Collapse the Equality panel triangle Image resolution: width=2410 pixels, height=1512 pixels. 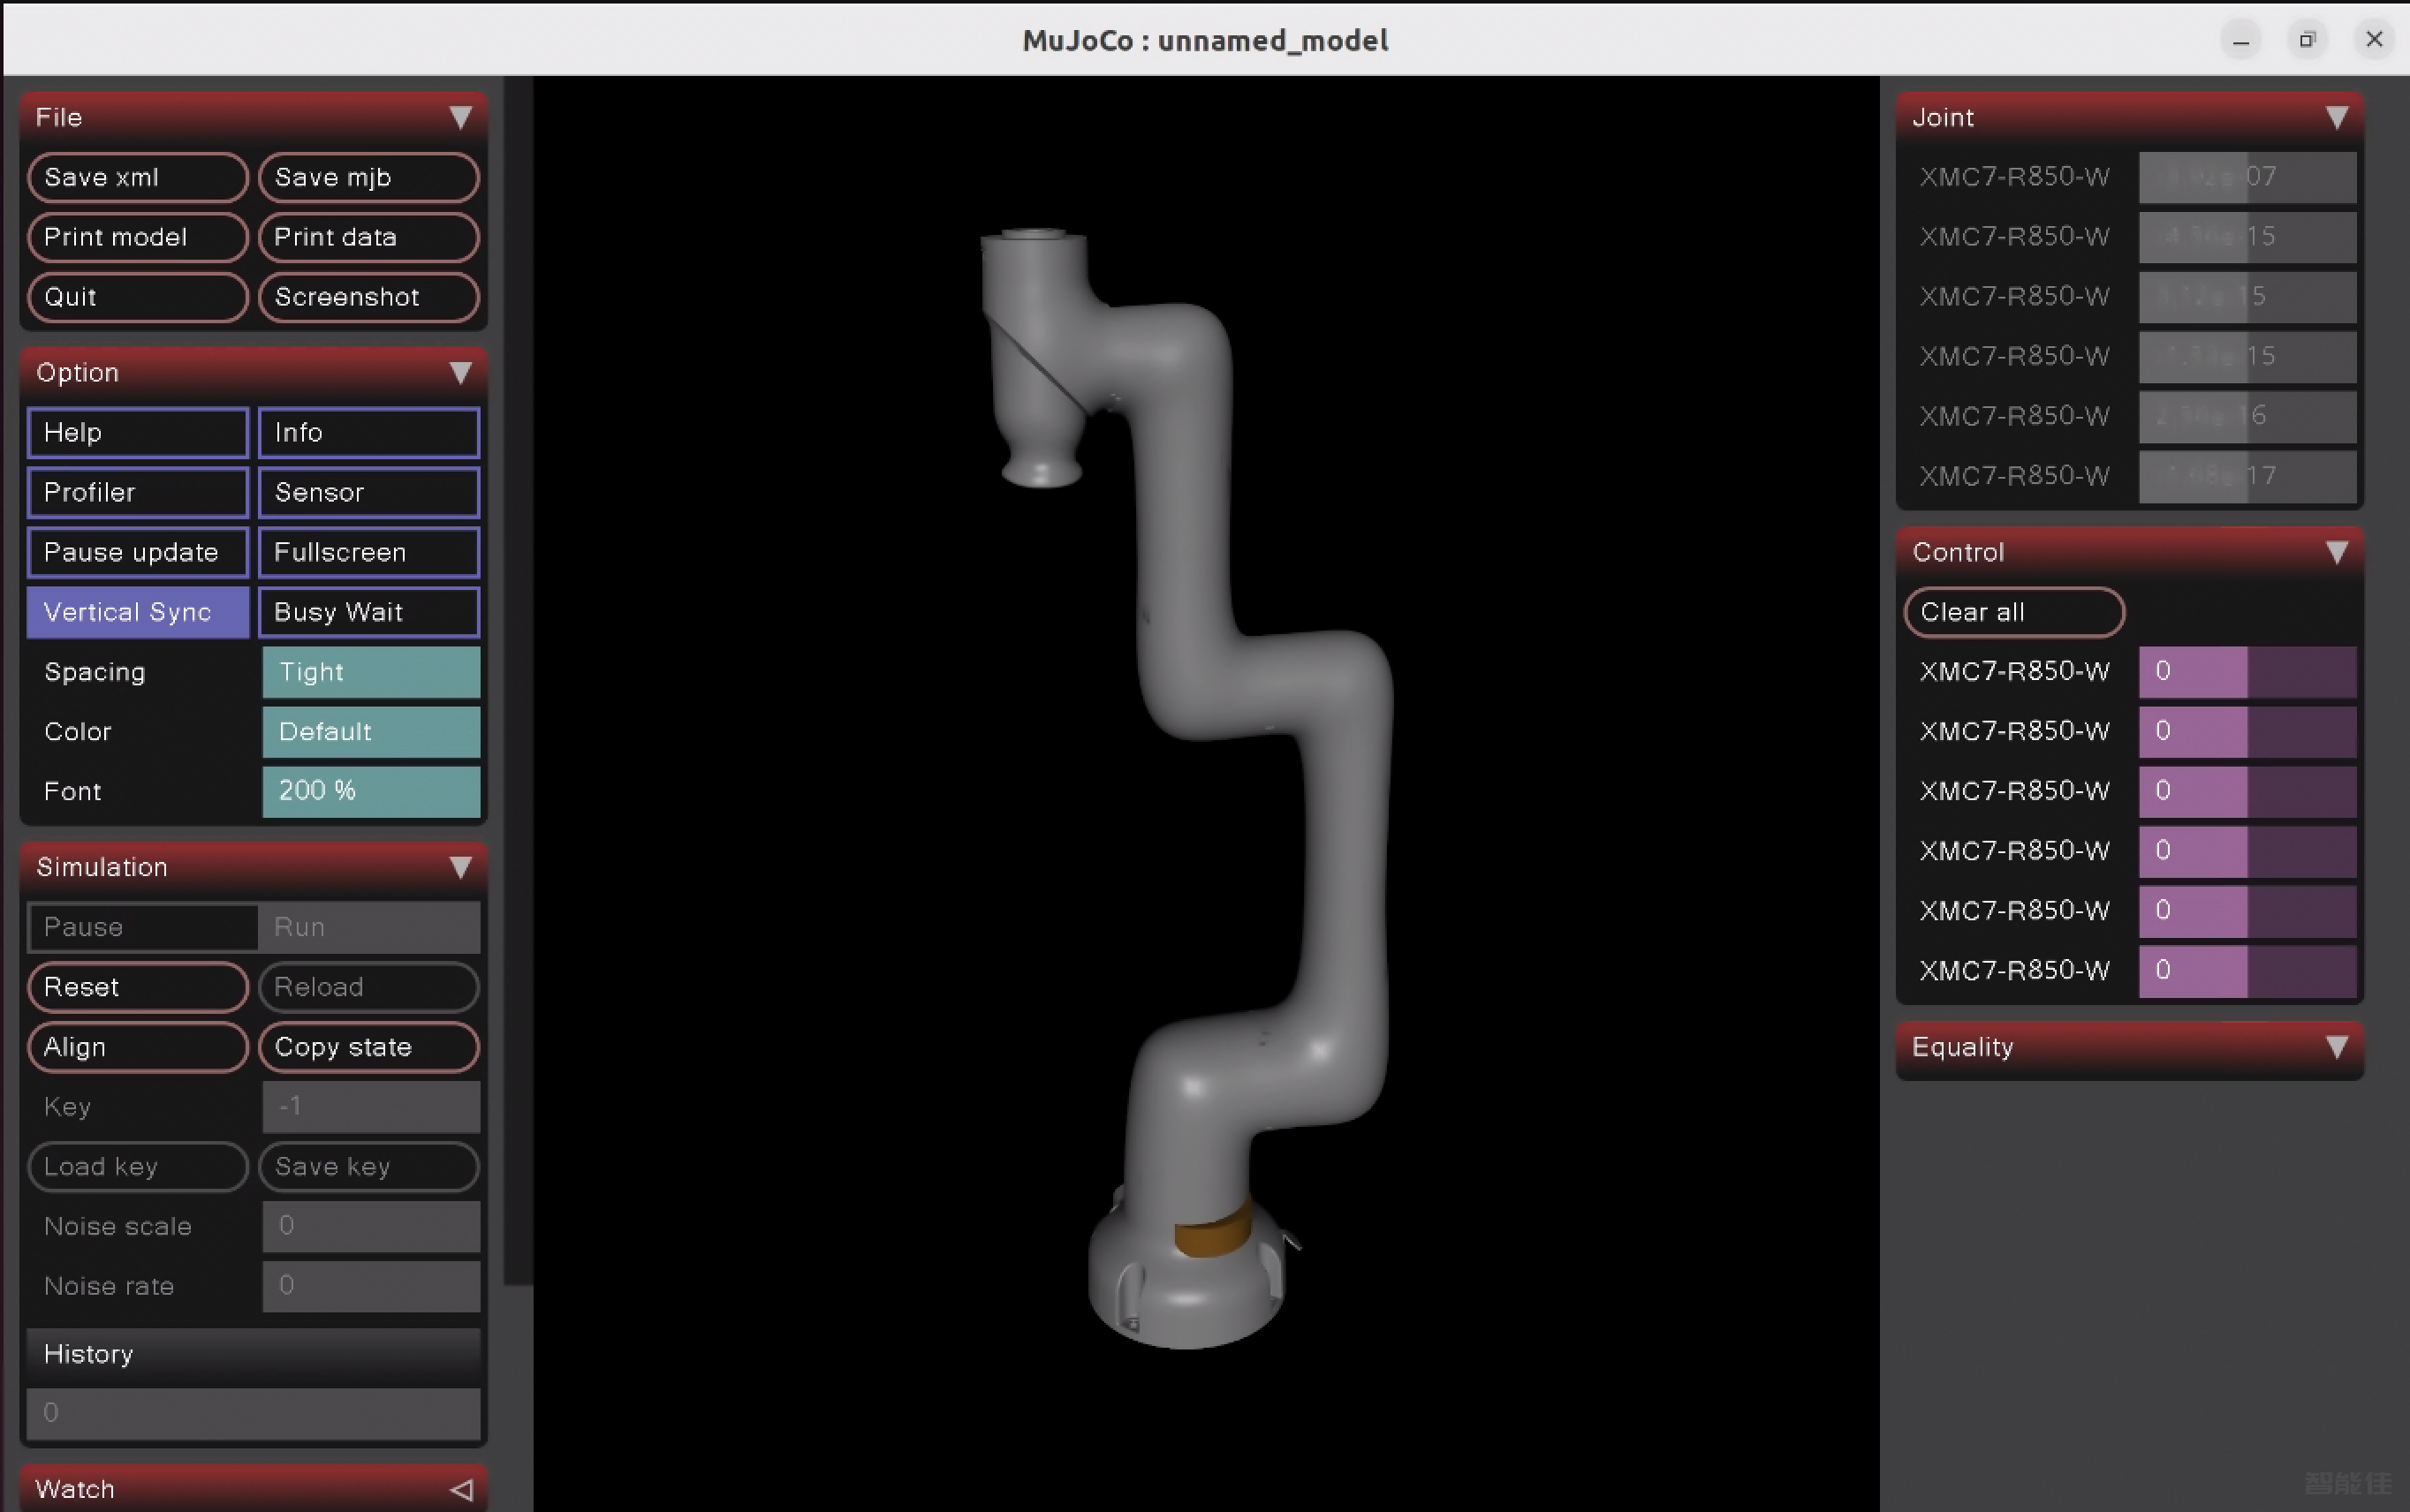click(2337, 1047)
